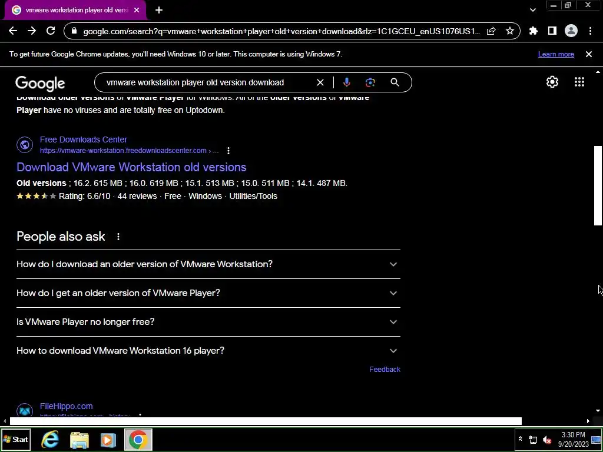Launch Internet Explorer from taskbar
Screen dimensions: 603x452
50,440
